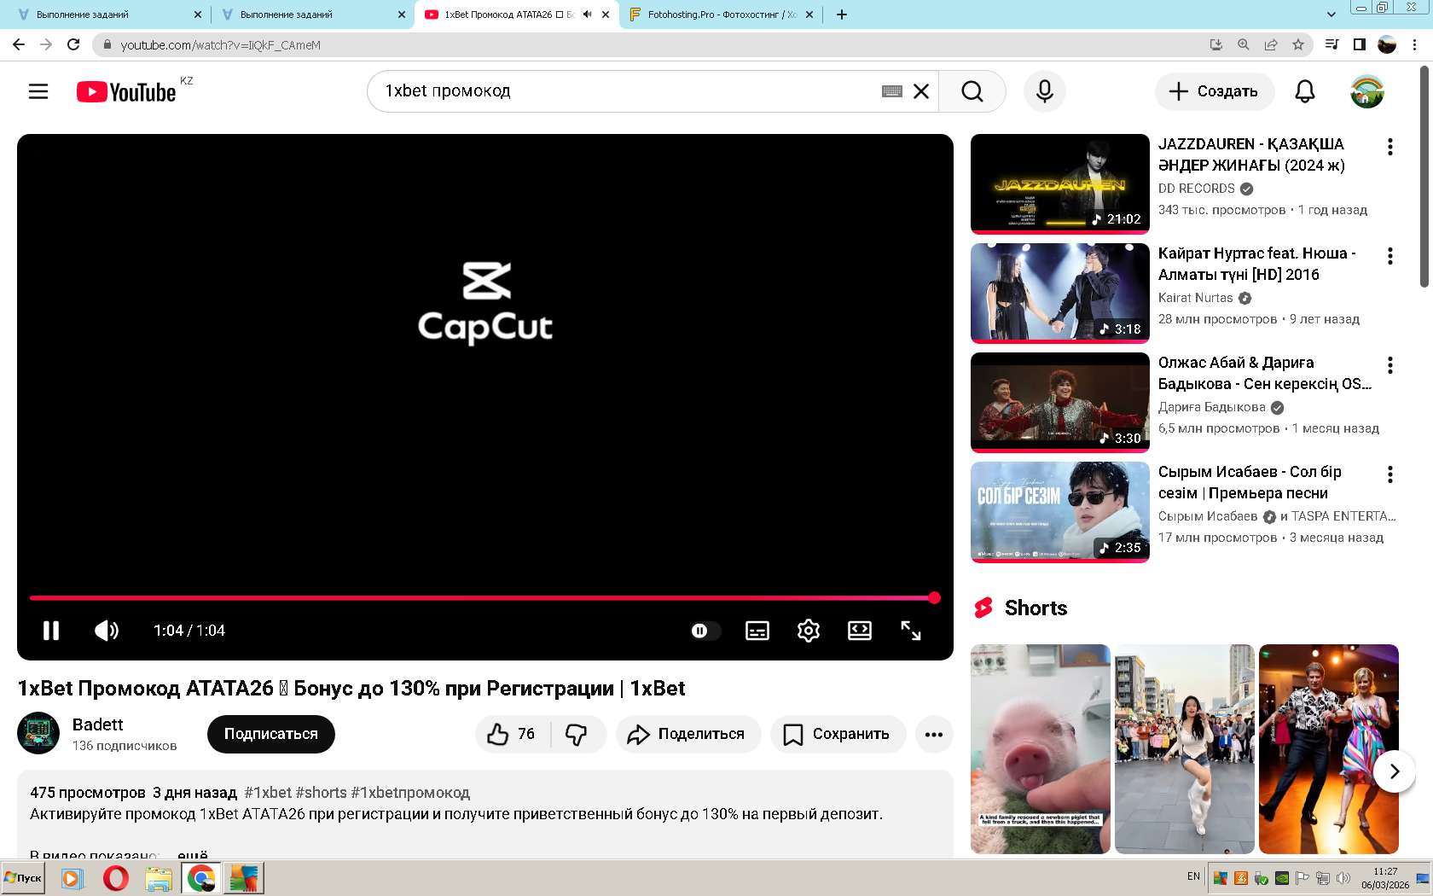
Task: Open options menu for JAZZDAUREN video
Action: click(1390, 147)
